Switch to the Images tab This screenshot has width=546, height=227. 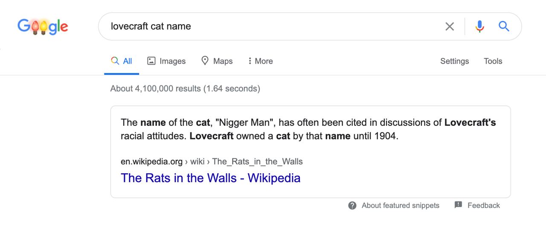click(x=166, y=61)
